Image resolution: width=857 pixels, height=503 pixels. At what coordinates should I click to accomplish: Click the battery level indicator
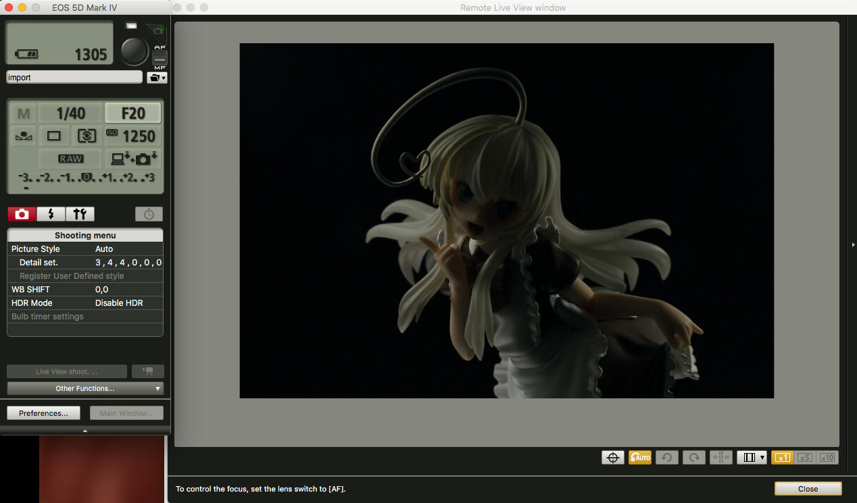27,54
